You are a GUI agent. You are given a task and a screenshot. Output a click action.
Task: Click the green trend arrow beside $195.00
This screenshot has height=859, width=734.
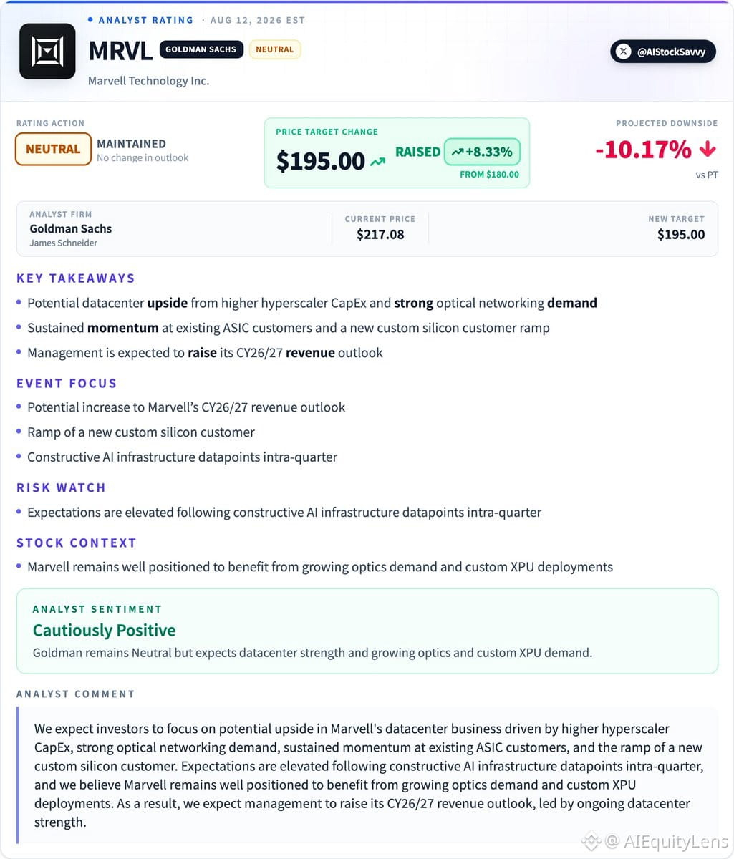(377, 162)
